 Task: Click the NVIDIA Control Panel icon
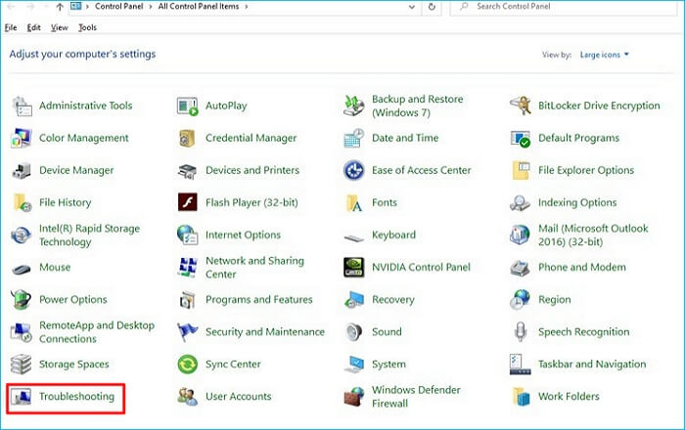point(354,268)
